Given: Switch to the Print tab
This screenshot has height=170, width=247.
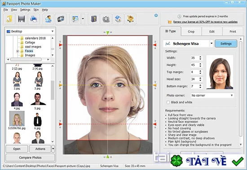Looking at the screenshot, I should click(233, 31).
